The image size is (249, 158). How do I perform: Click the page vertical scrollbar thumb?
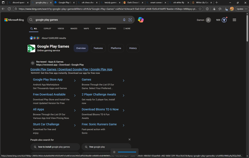tap(247, 28)
